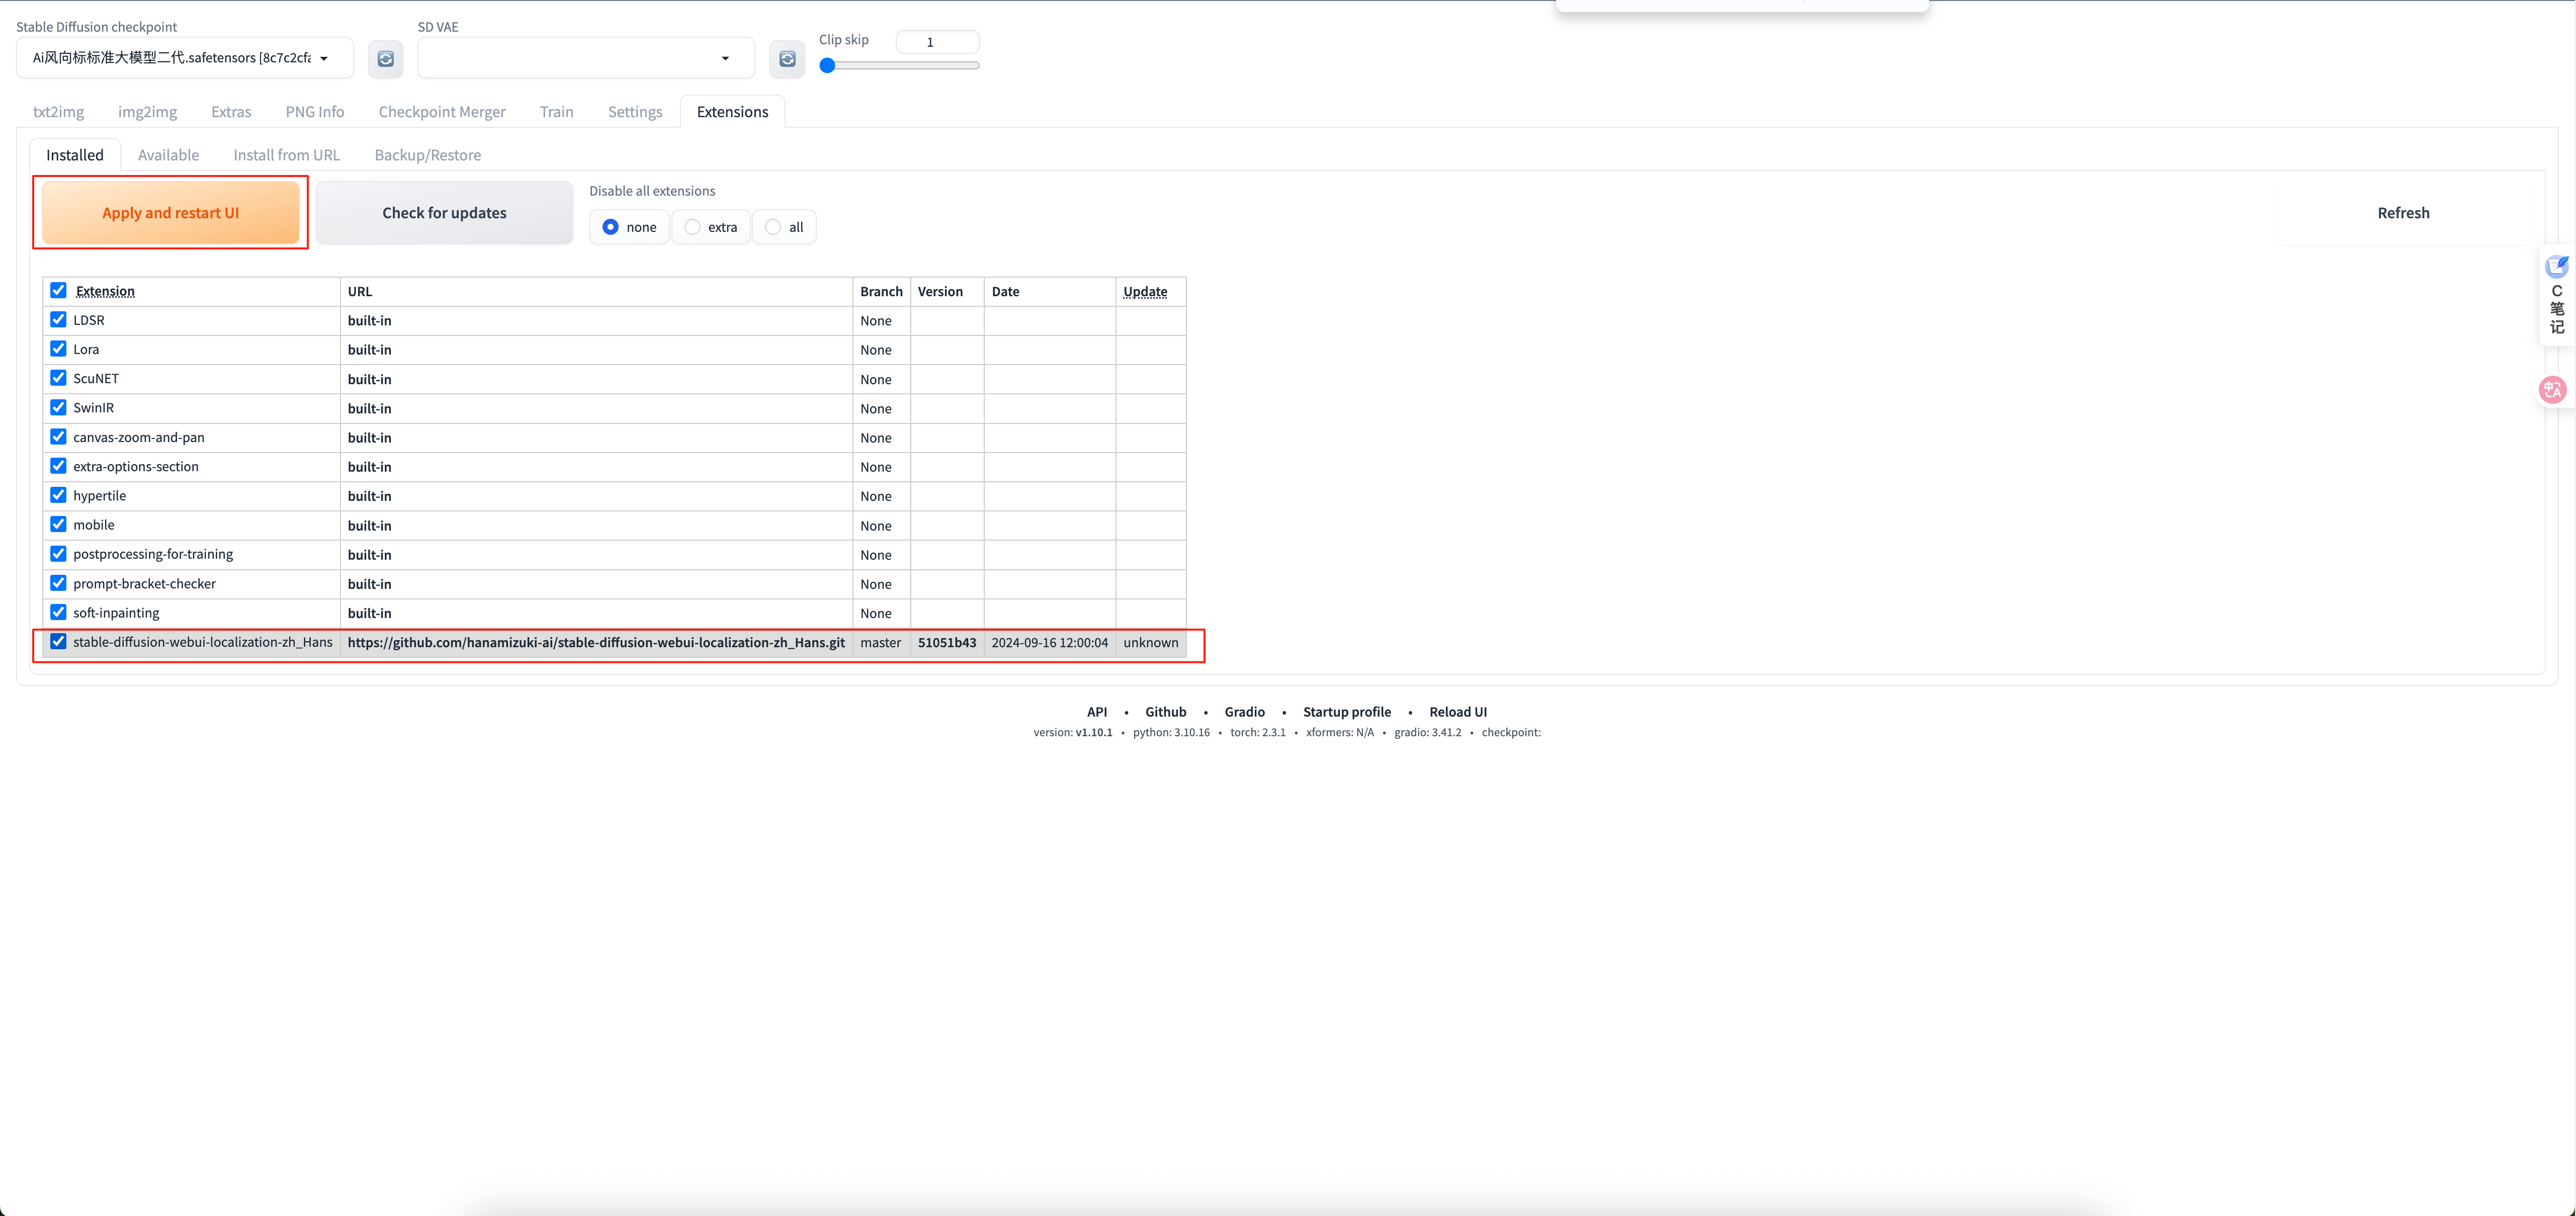Switch to the txt2img tab

pyautogui.click(x=58, y=112)
